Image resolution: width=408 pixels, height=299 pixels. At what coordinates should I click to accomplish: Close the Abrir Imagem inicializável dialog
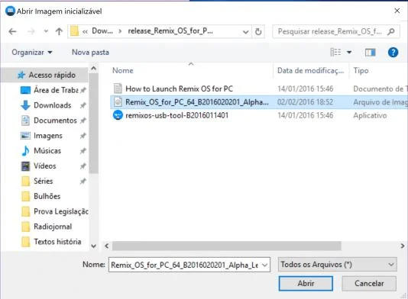(x=397, y=11)
